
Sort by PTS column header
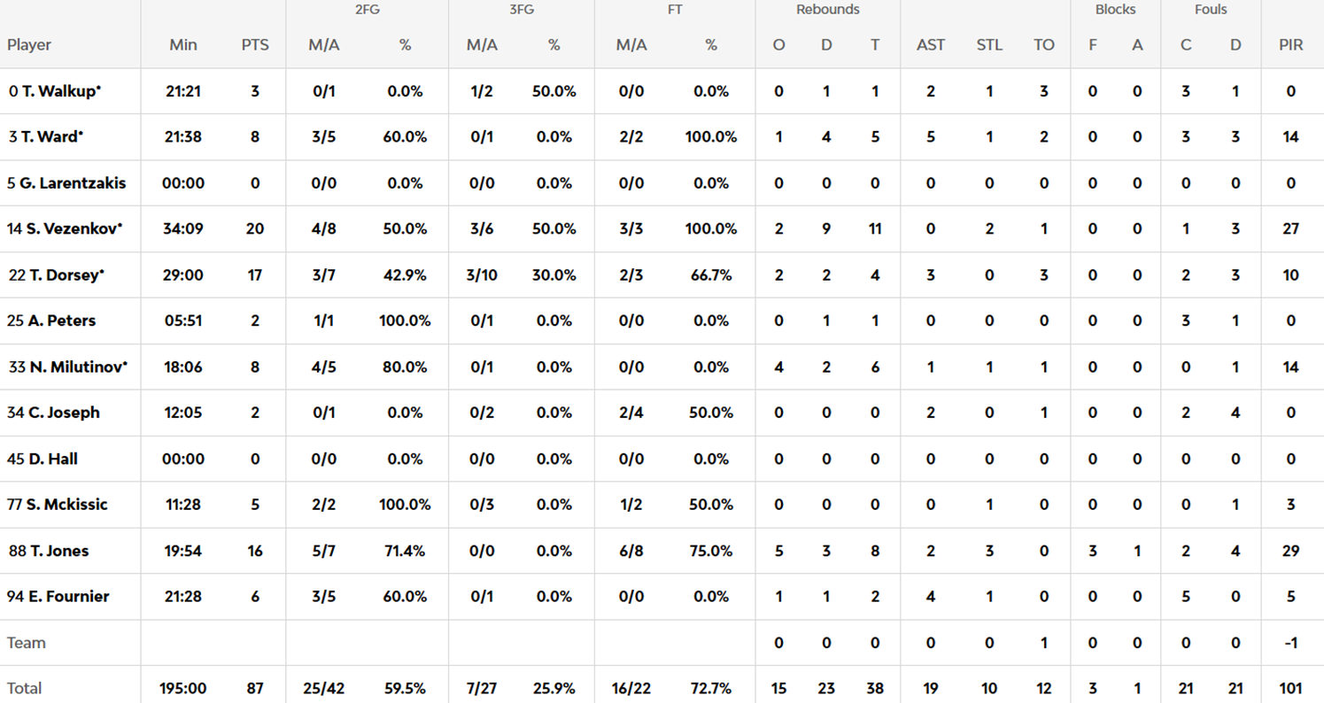pos(255,44)
